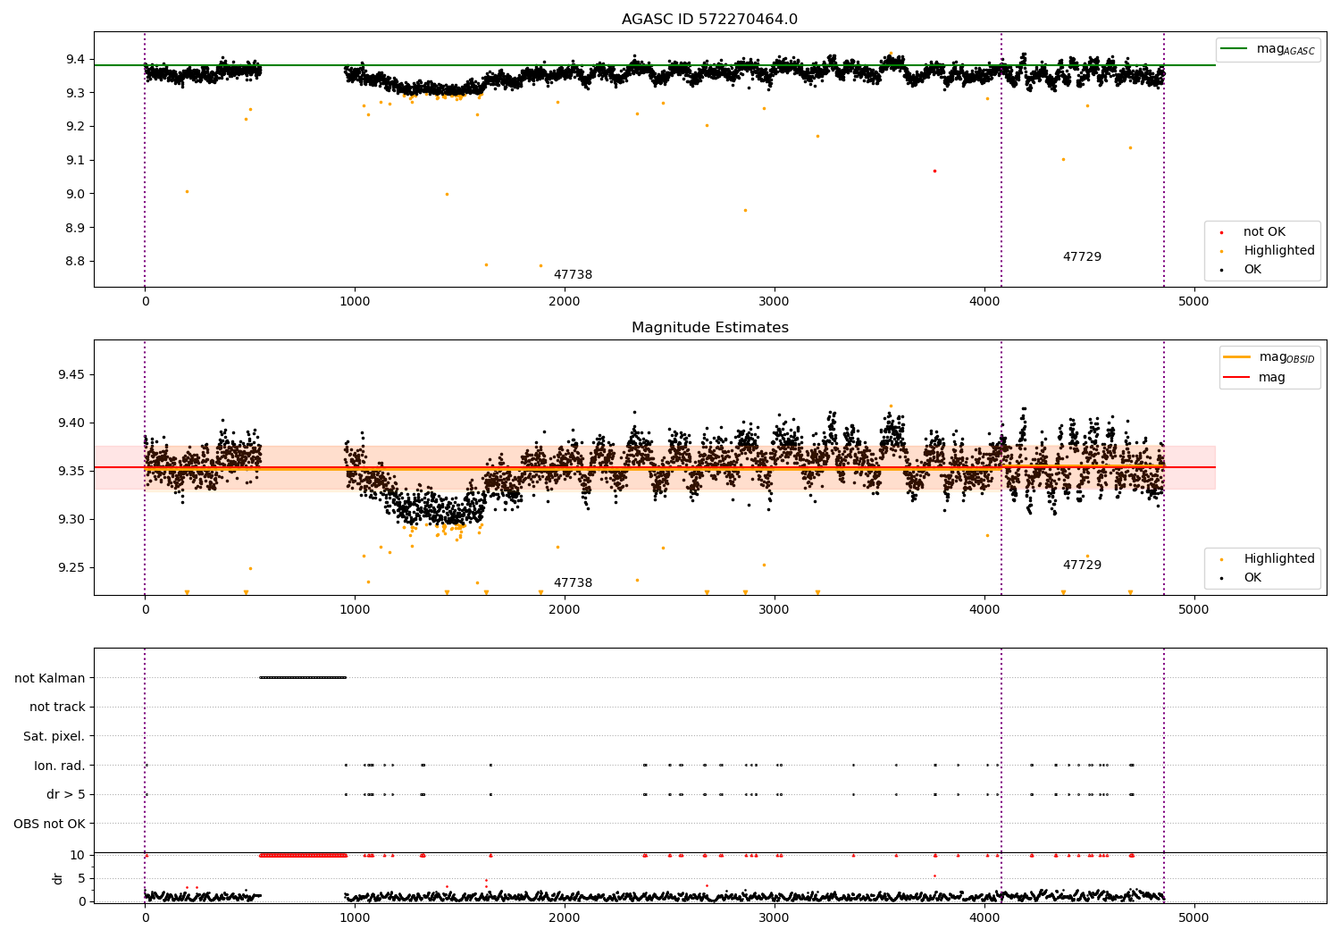The image size is (1340, 938).
Task: Click the 'not track' row label
Action: 57,708
